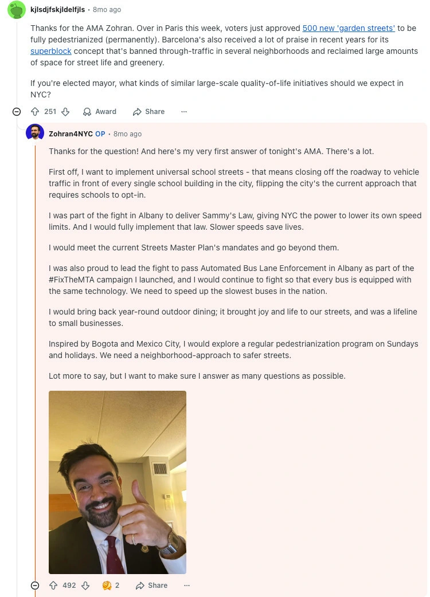Open more options on the Zohran4NYC reply
Image resolution: width=430 pixels, height=597 pixels.
point(186,586)
